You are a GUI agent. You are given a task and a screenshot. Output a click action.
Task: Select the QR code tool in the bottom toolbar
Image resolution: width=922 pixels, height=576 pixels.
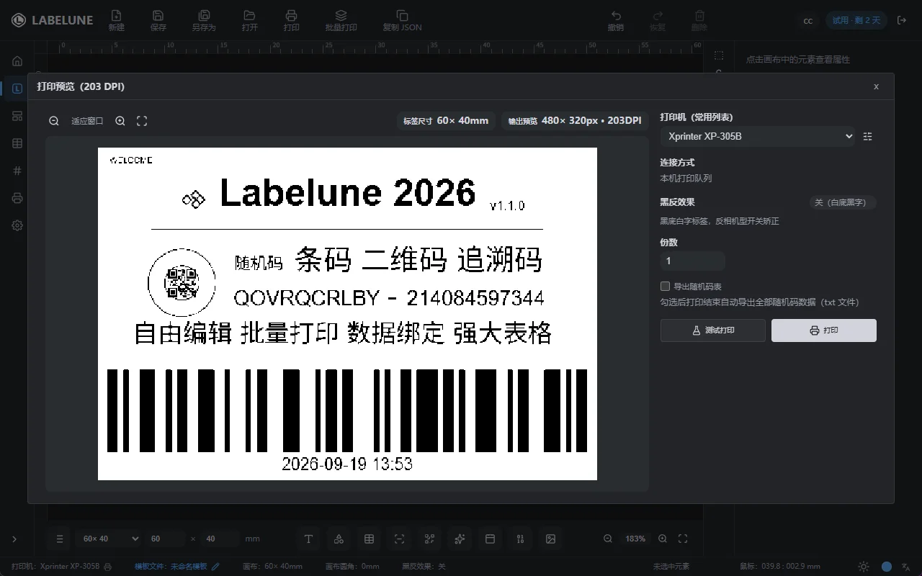coord(429,539)
